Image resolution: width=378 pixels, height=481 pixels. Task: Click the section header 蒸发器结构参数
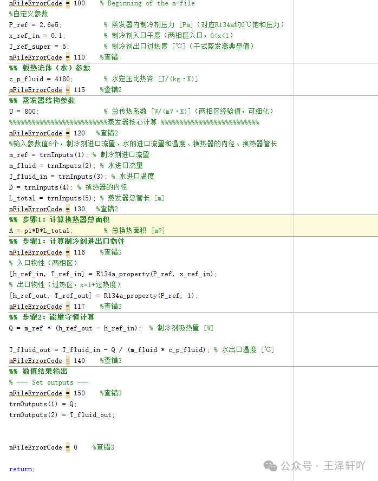[x=42, y=101]
